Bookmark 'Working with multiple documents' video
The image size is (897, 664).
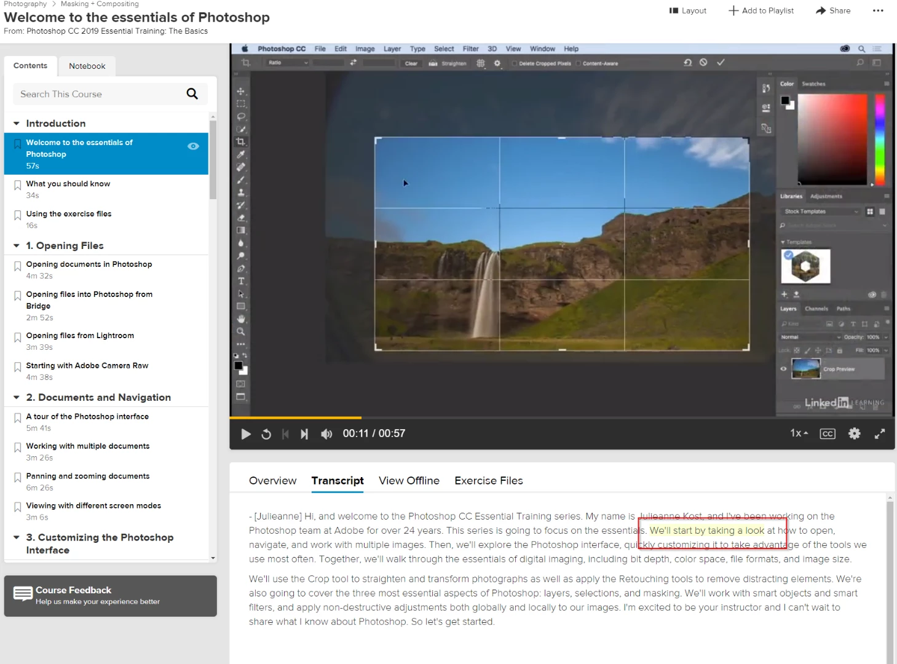18,448
